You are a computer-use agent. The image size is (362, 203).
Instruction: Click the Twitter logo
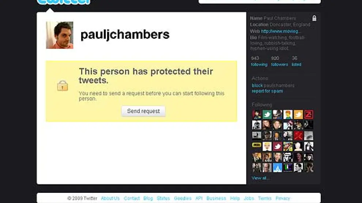tap(64, 2)
